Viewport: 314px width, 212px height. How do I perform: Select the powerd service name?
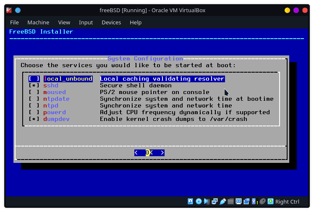[x=55, y=113]
